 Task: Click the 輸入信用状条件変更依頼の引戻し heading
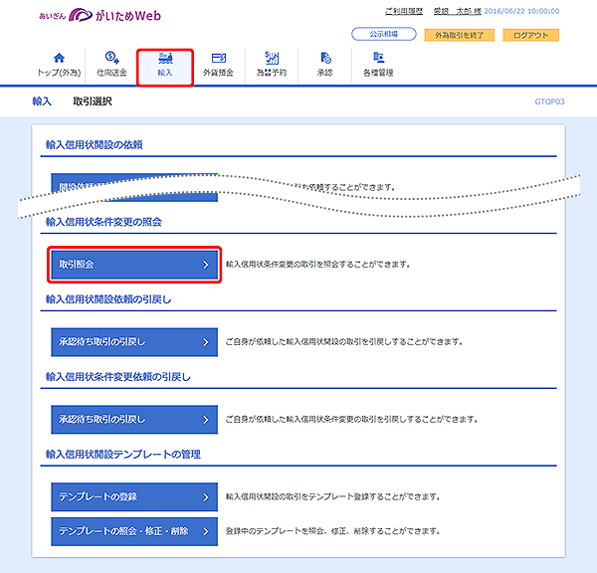(x=118, y=377)
